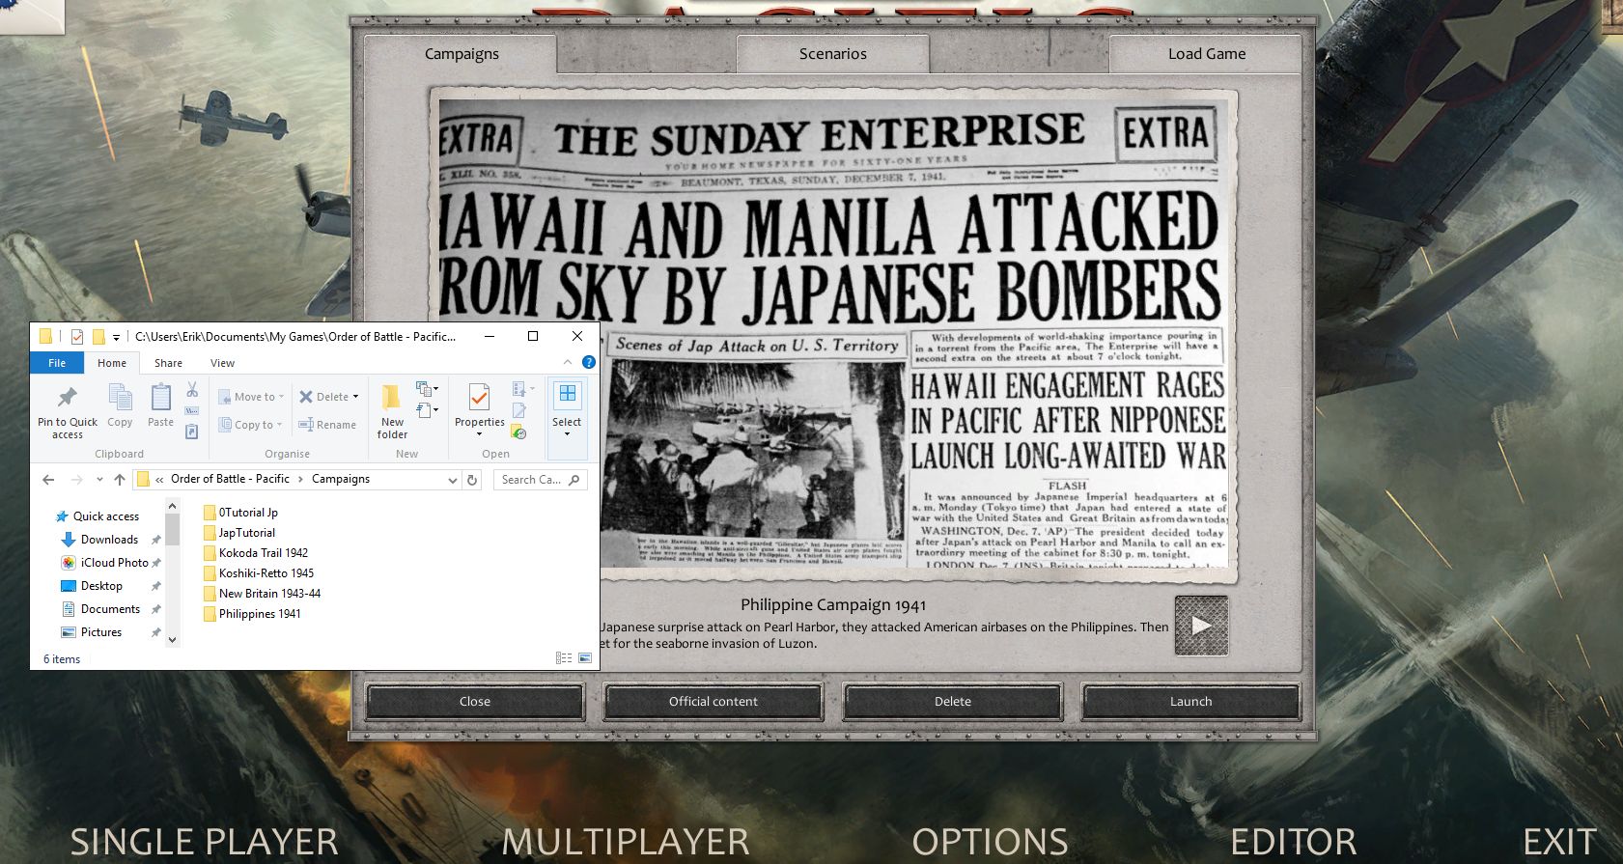Image resolution: width=1623 pixels, height=864 pixels.
Task: Switch to the Share ribbon tab
Action: coord(168,363)
